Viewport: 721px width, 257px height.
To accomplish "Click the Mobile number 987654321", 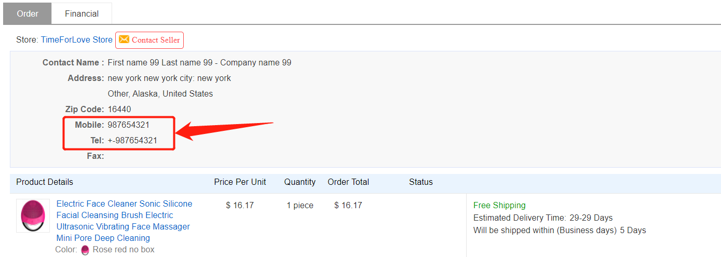I will 129,125.
